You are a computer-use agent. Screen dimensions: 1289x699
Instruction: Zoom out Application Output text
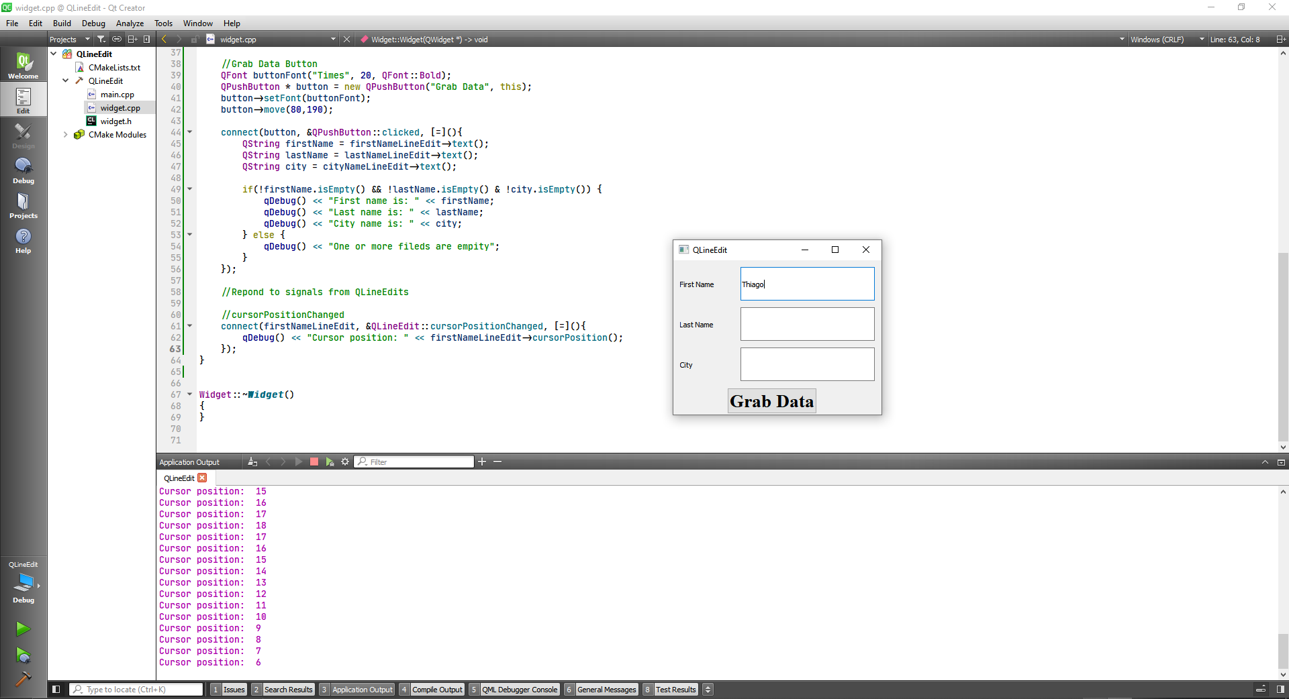[497, 462]
